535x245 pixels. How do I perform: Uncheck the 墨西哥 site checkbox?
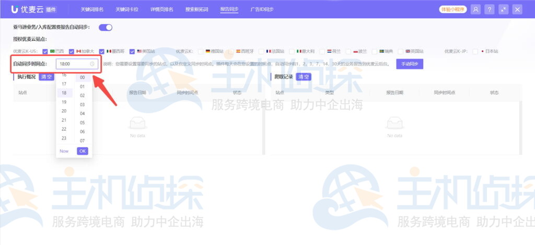click(102, 52)
